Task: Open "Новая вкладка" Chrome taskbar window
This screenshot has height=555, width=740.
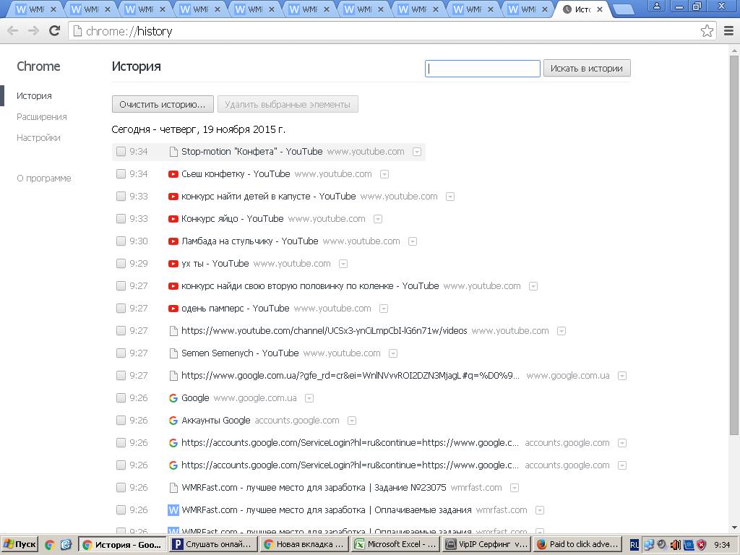Action: [305, 545]
